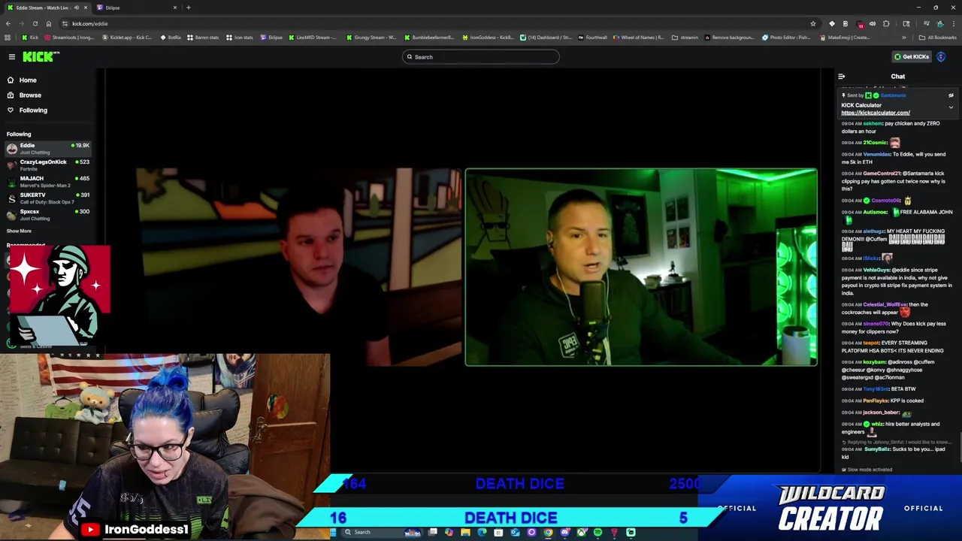Open SUKERTV channel
Image resolution: width=962 pixels, height=541 pixels.
pyautogui.click(x=48, y=198)
